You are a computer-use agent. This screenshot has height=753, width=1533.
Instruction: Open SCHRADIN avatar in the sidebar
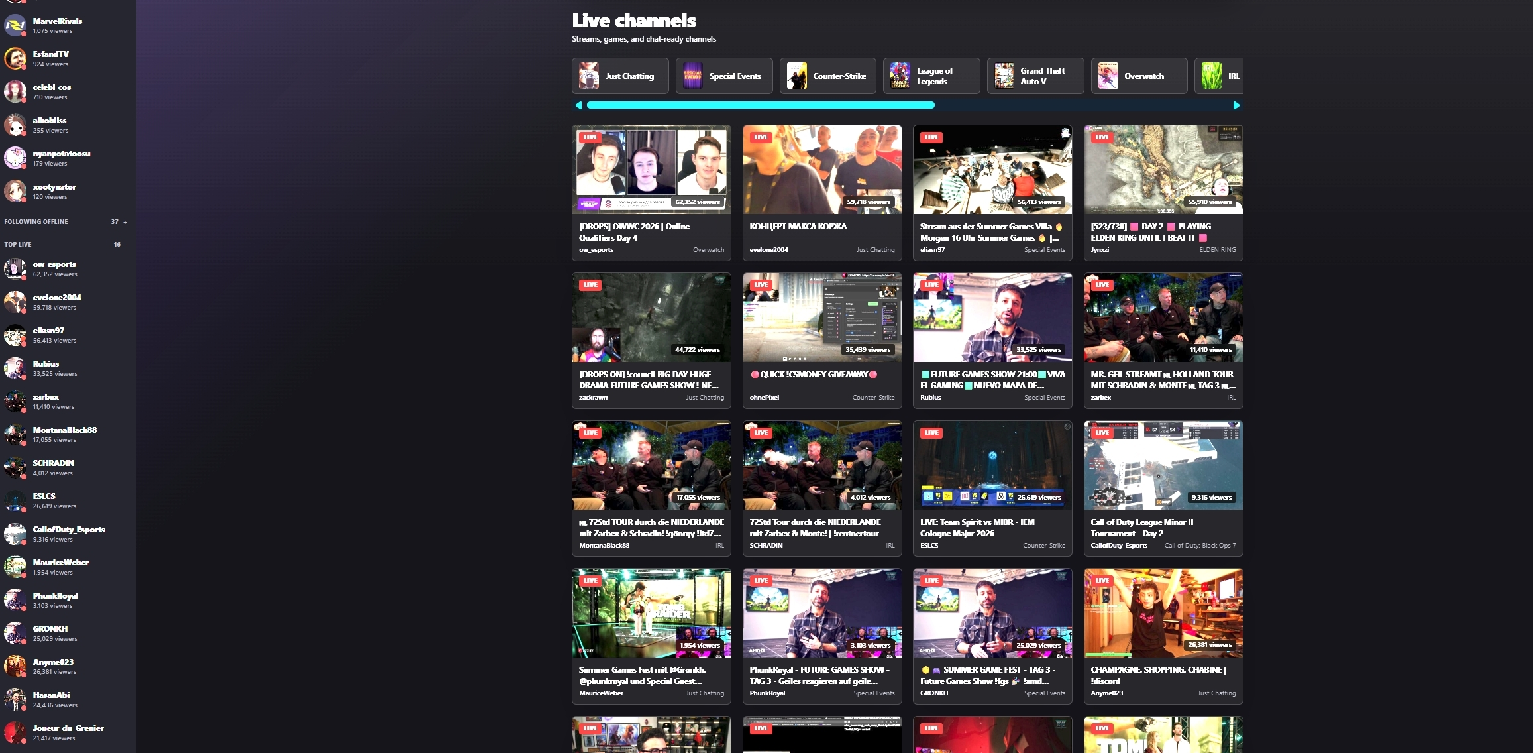15,468
